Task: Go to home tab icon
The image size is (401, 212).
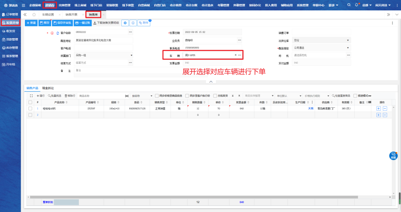Action: pos(34,14)
